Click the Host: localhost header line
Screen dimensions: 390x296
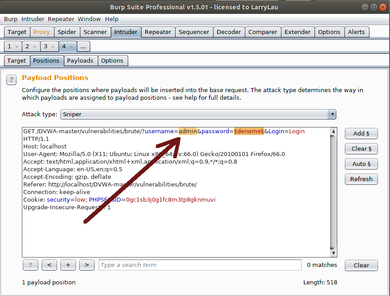click(x=45, y=146)
